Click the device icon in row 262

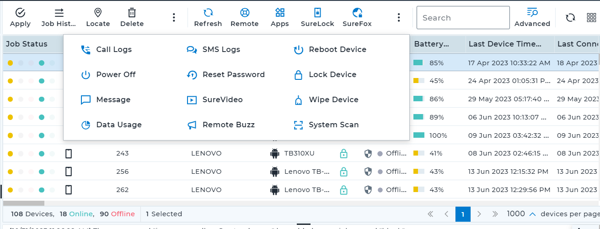coord(69,190)
